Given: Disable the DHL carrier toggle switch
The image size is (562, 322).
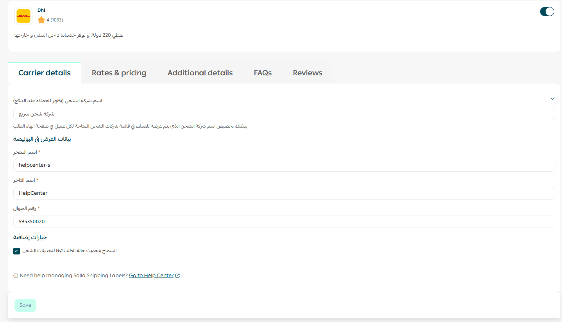Looking at the screenshot, I should click(547, 12).
